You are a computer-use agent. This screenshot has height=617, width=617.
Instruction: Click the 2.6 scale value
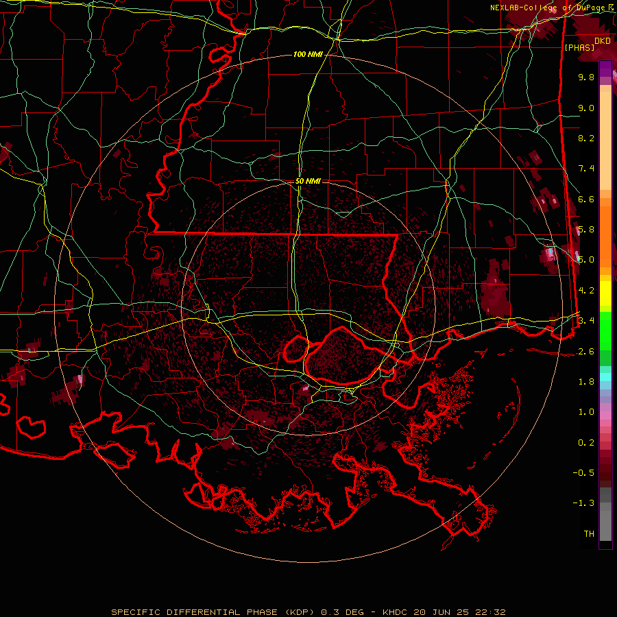click(x=586, y=352)
